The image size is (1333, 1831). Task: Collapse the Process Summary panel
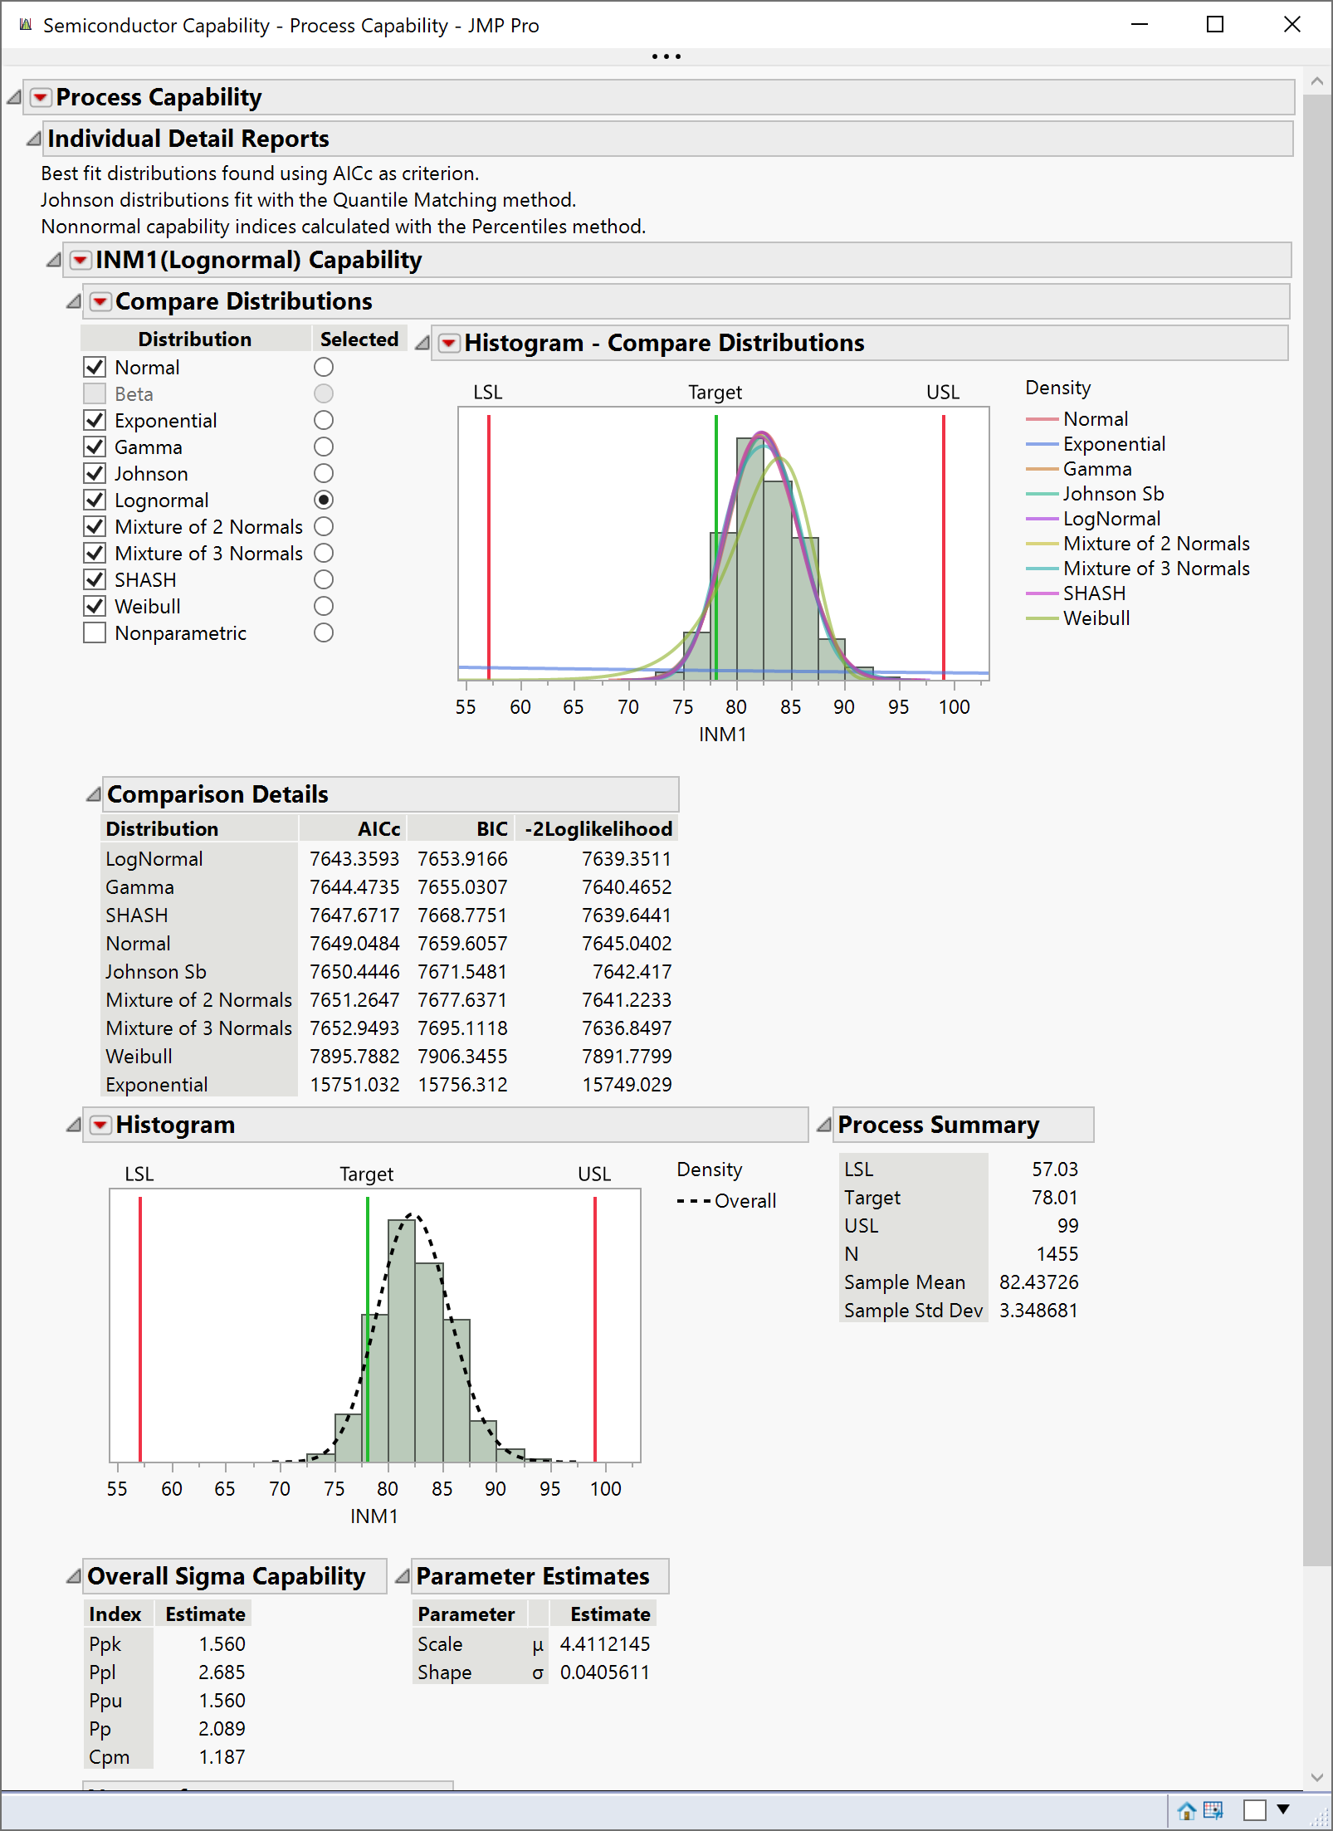pyautogui.click(x=823, y=1125)
